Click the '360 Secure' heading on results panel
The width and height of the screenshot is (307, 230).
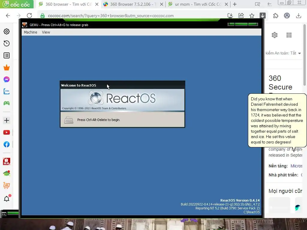(280, 83)
